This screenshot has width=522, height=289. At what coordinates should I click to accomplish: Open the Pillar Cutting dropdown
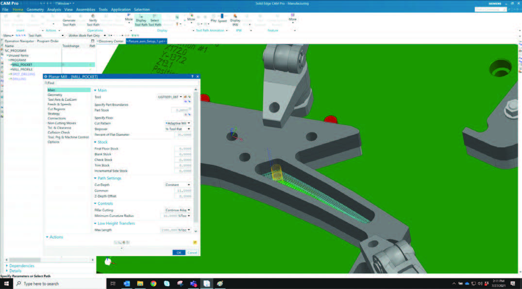coord(189,210)
